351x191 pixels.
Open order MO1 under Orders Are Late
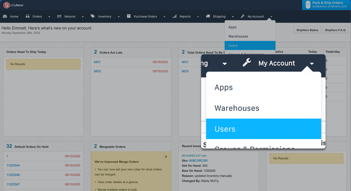(97, 62)
